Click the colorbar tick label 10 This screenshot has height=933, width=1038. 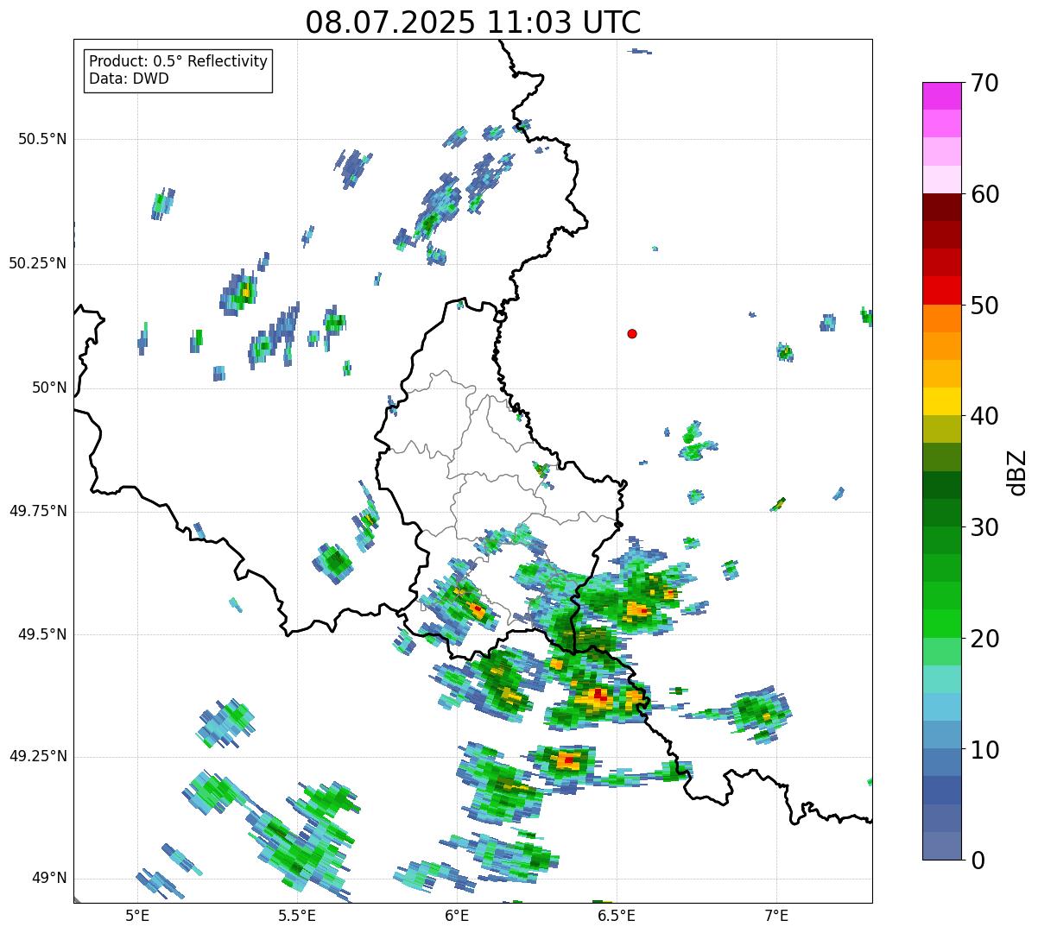tap(984, 749)
